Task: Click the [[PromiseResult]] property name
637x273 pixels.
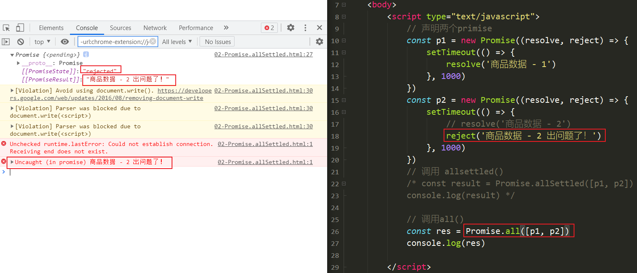Action: (51, 79)
